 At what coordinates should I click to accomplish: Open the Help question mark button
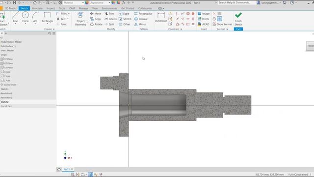pos(292,2)
